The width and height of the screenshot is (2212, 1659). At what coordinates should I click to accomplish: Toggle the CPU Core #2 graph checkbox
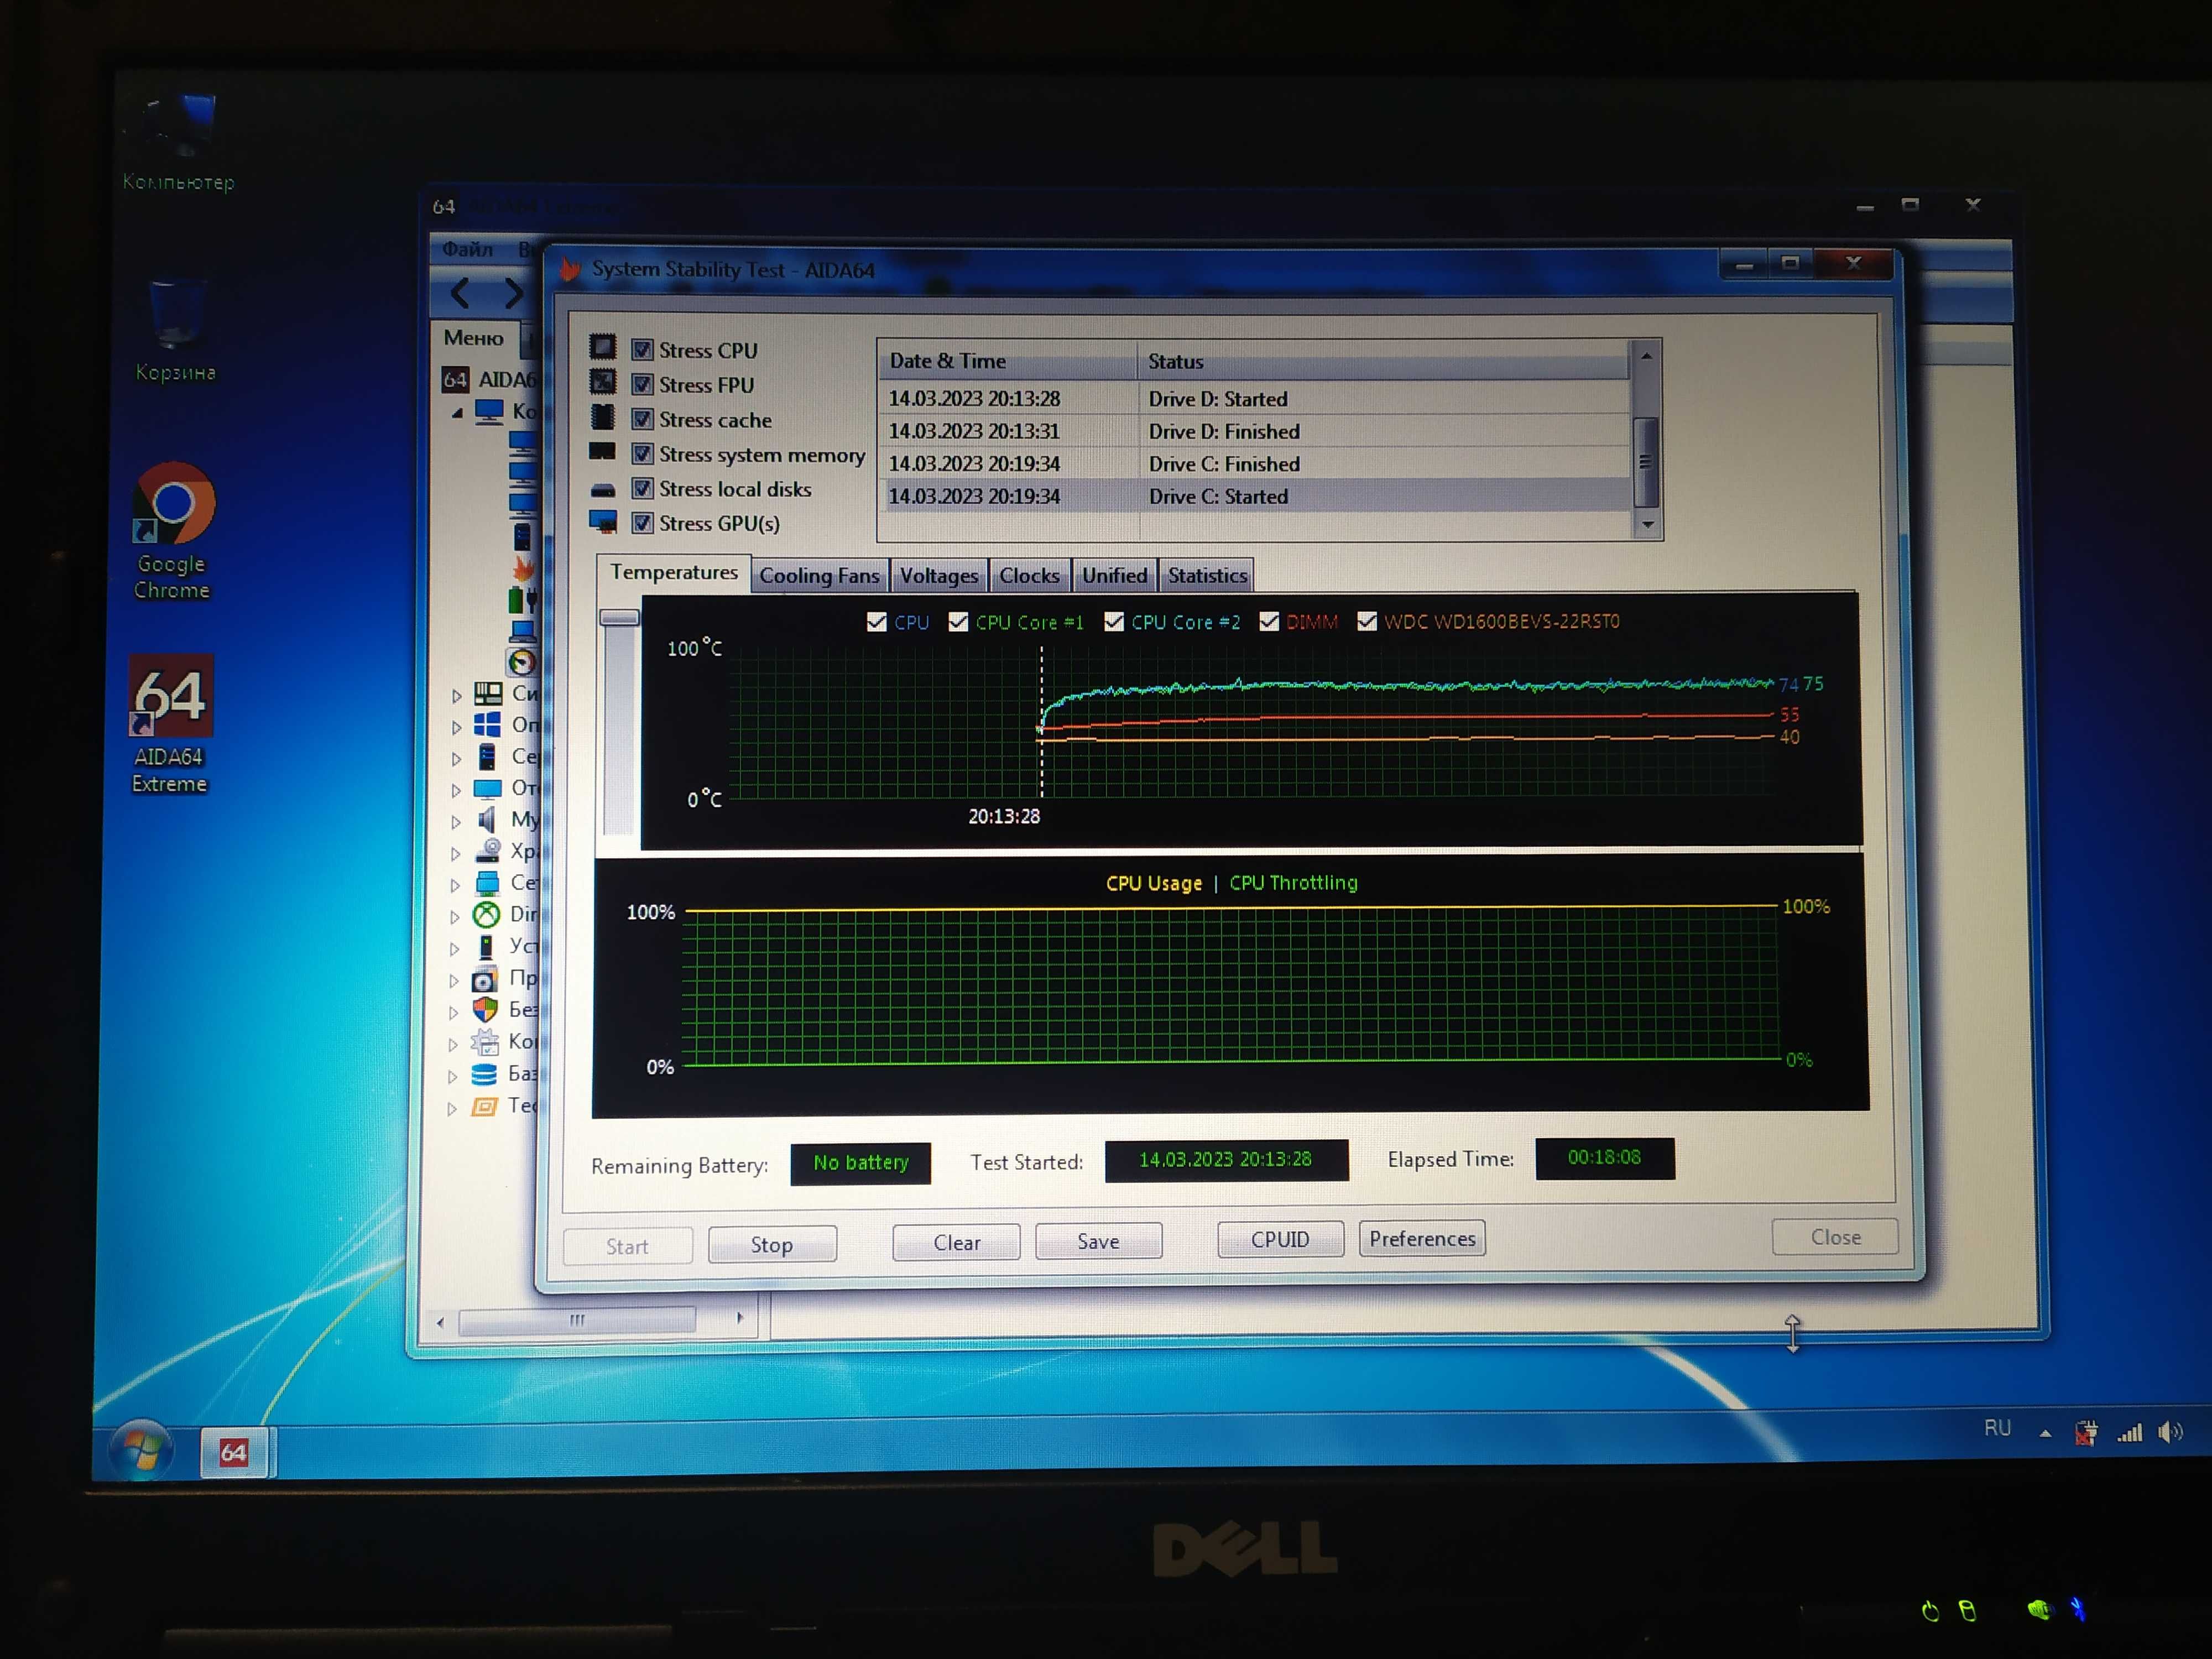coord(1113,622)
